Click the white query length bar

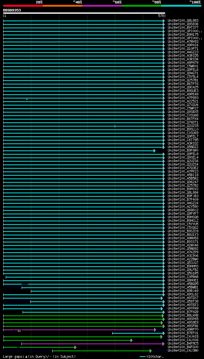(x=84, y=13)
